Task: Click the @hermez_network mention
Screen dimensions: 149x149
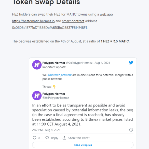Action: [x=59, y=75]
